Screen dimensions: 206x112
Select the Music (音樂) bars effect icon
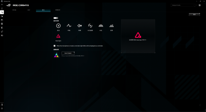point(111,26)
